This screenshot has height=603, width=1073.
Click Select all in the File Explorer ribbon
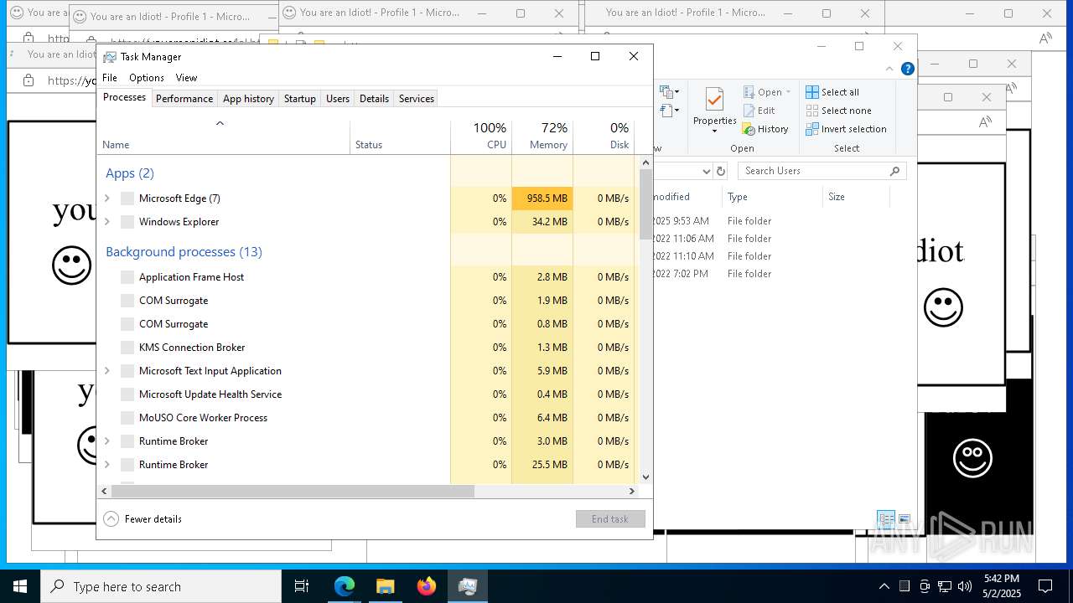[x=832, y=92]
